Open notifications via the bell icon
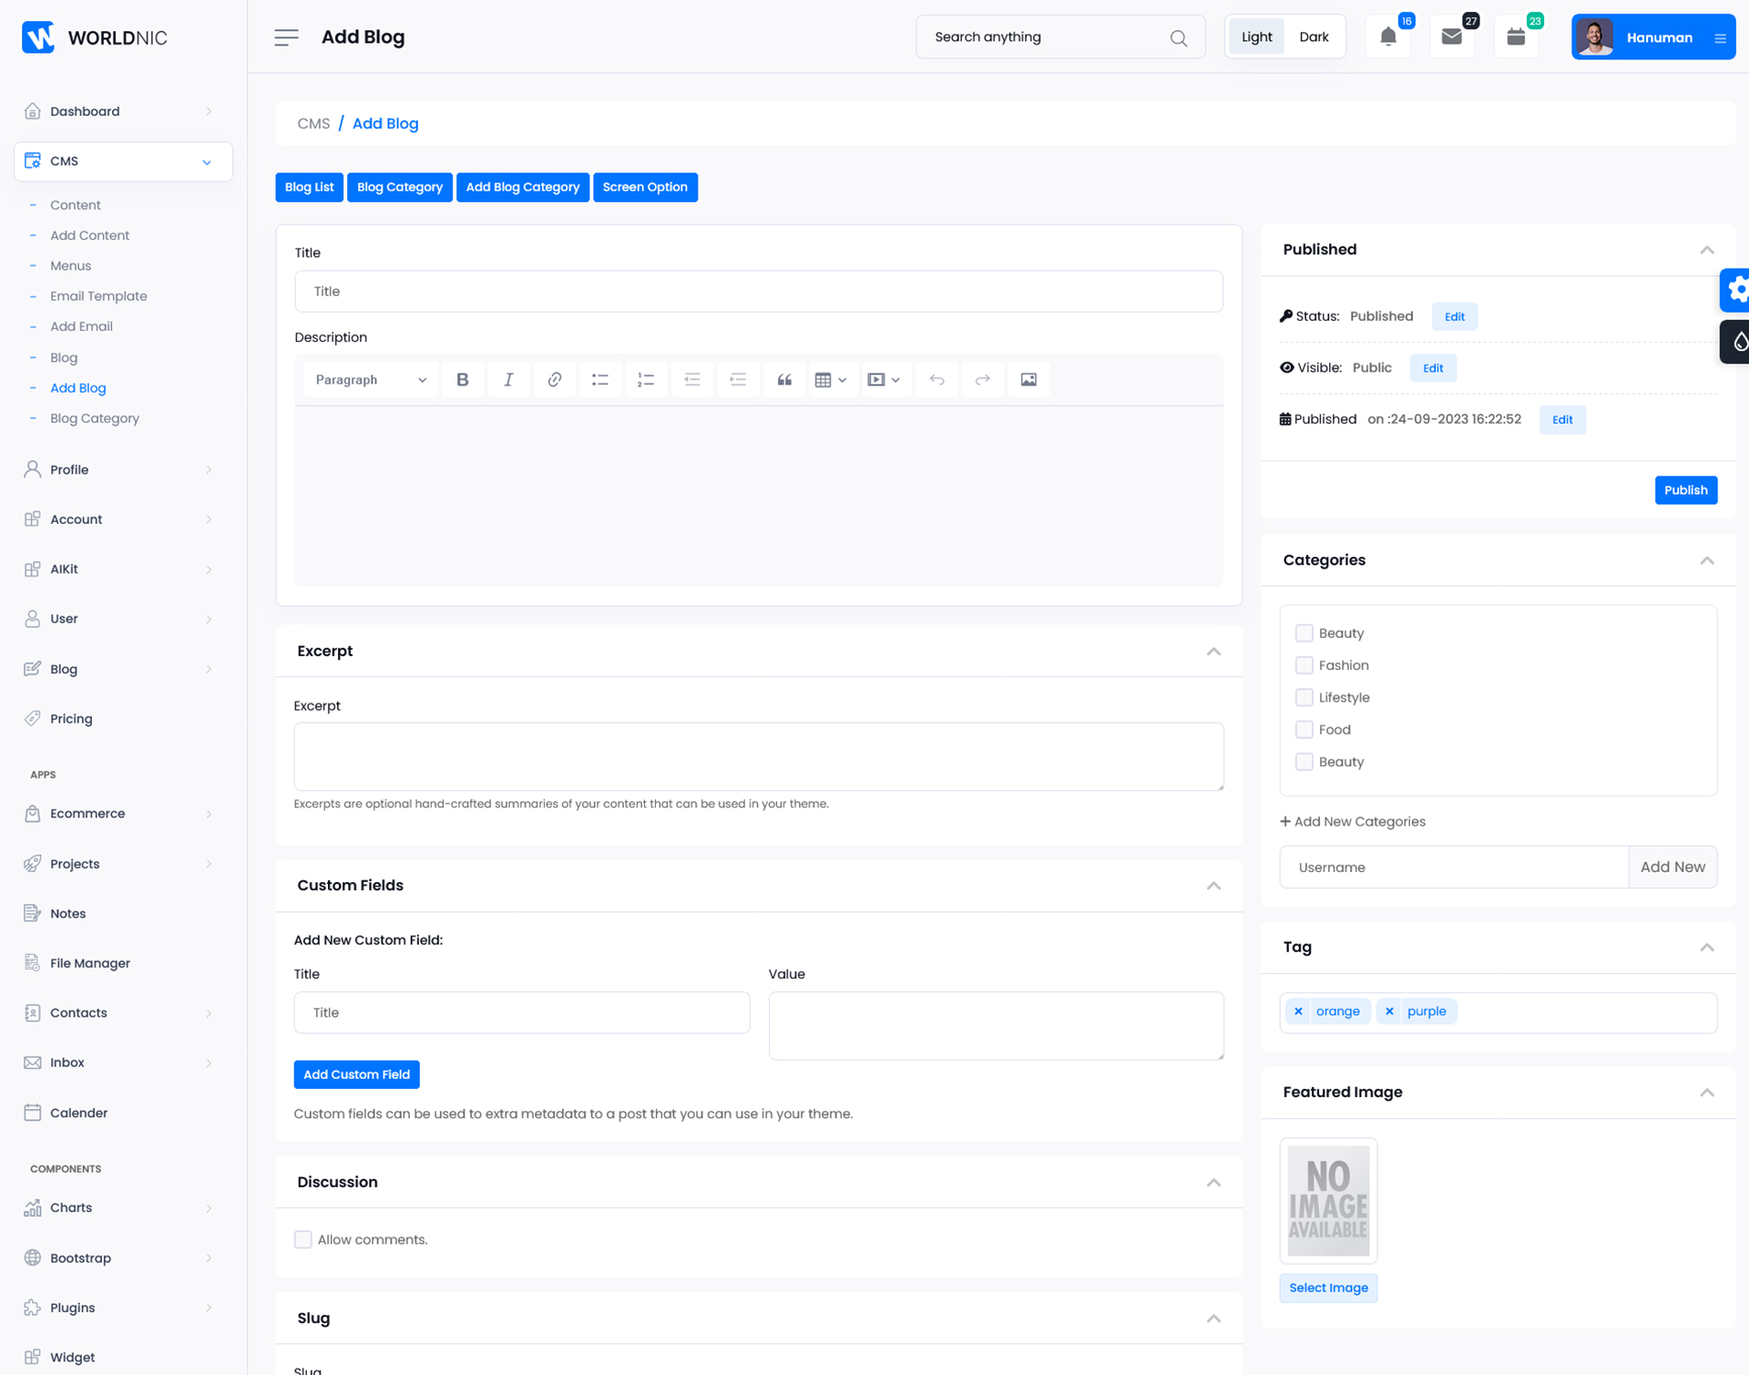Viewport: 1749px width, 1375px height. pos(1387,37)
